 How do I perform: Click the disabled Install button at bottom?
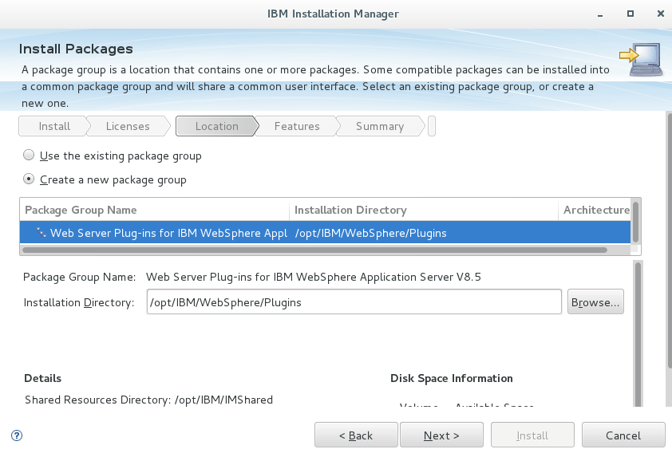pos(532,435)
